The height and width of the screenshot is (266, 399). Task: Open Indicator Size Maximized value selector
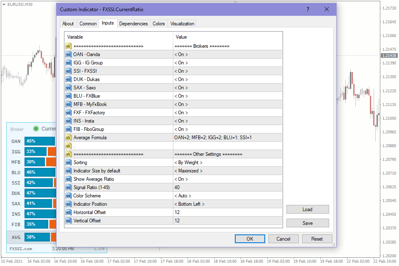tap(189, 171)
